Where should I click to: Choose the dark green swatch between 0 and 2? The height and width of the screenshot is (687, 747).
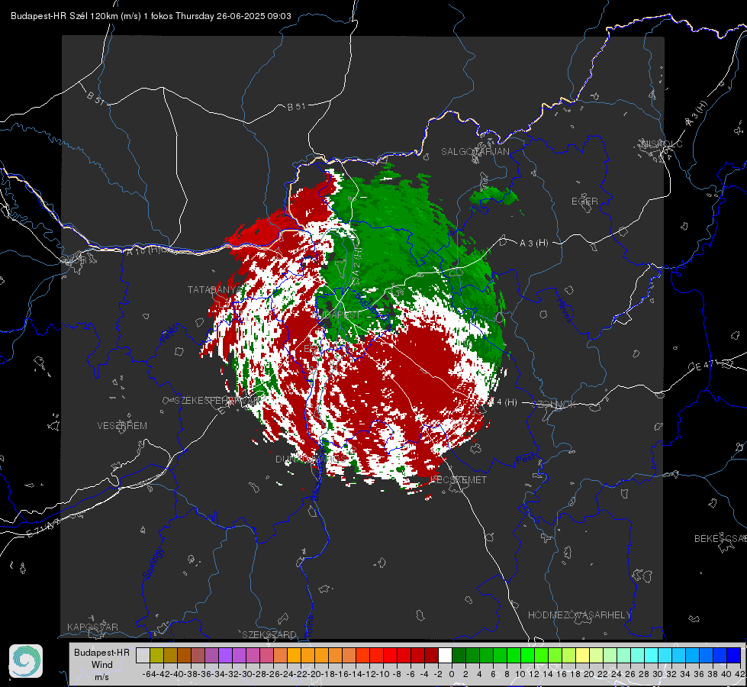click(x=459, y=655)
